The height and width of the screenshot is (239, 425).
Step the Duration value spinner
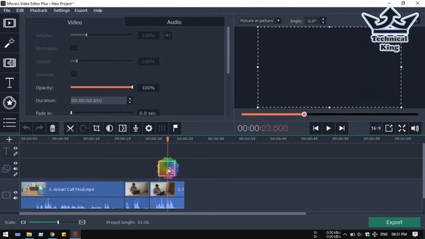[x=130, y=100]
